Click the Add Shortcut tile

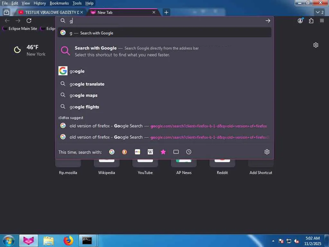coord(261,167)
